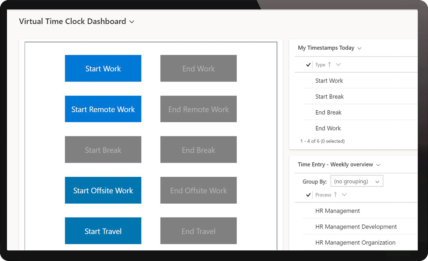The width and height of the screenshot is (428, 261).
Task: Select the End Break timestamp entry
Action: (328, 112)
